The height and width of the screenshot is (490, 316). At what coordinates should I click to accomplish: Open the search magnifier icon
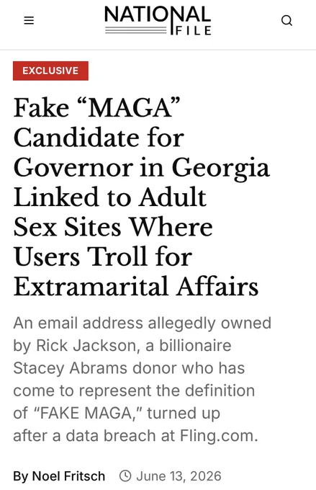286,21
